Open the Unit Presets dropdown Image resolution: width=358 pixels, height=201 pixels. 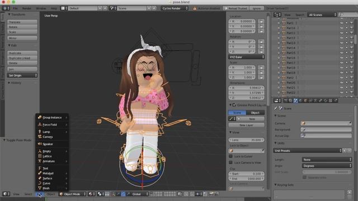point(307,151)
